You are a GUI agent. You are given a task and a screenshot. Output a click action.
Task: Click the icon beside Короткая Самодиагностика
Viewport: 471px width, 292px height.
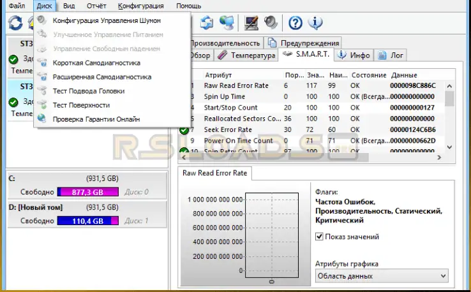[x=42, y=63]
